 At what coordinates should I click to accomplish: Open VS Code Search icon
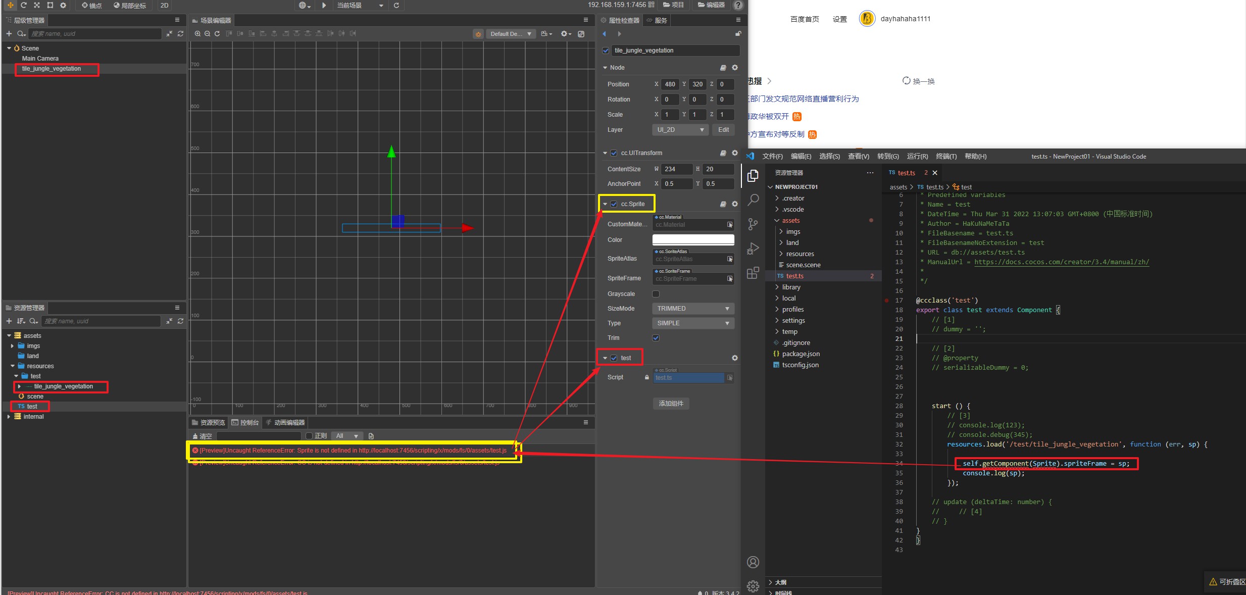[x=753, y=200]
